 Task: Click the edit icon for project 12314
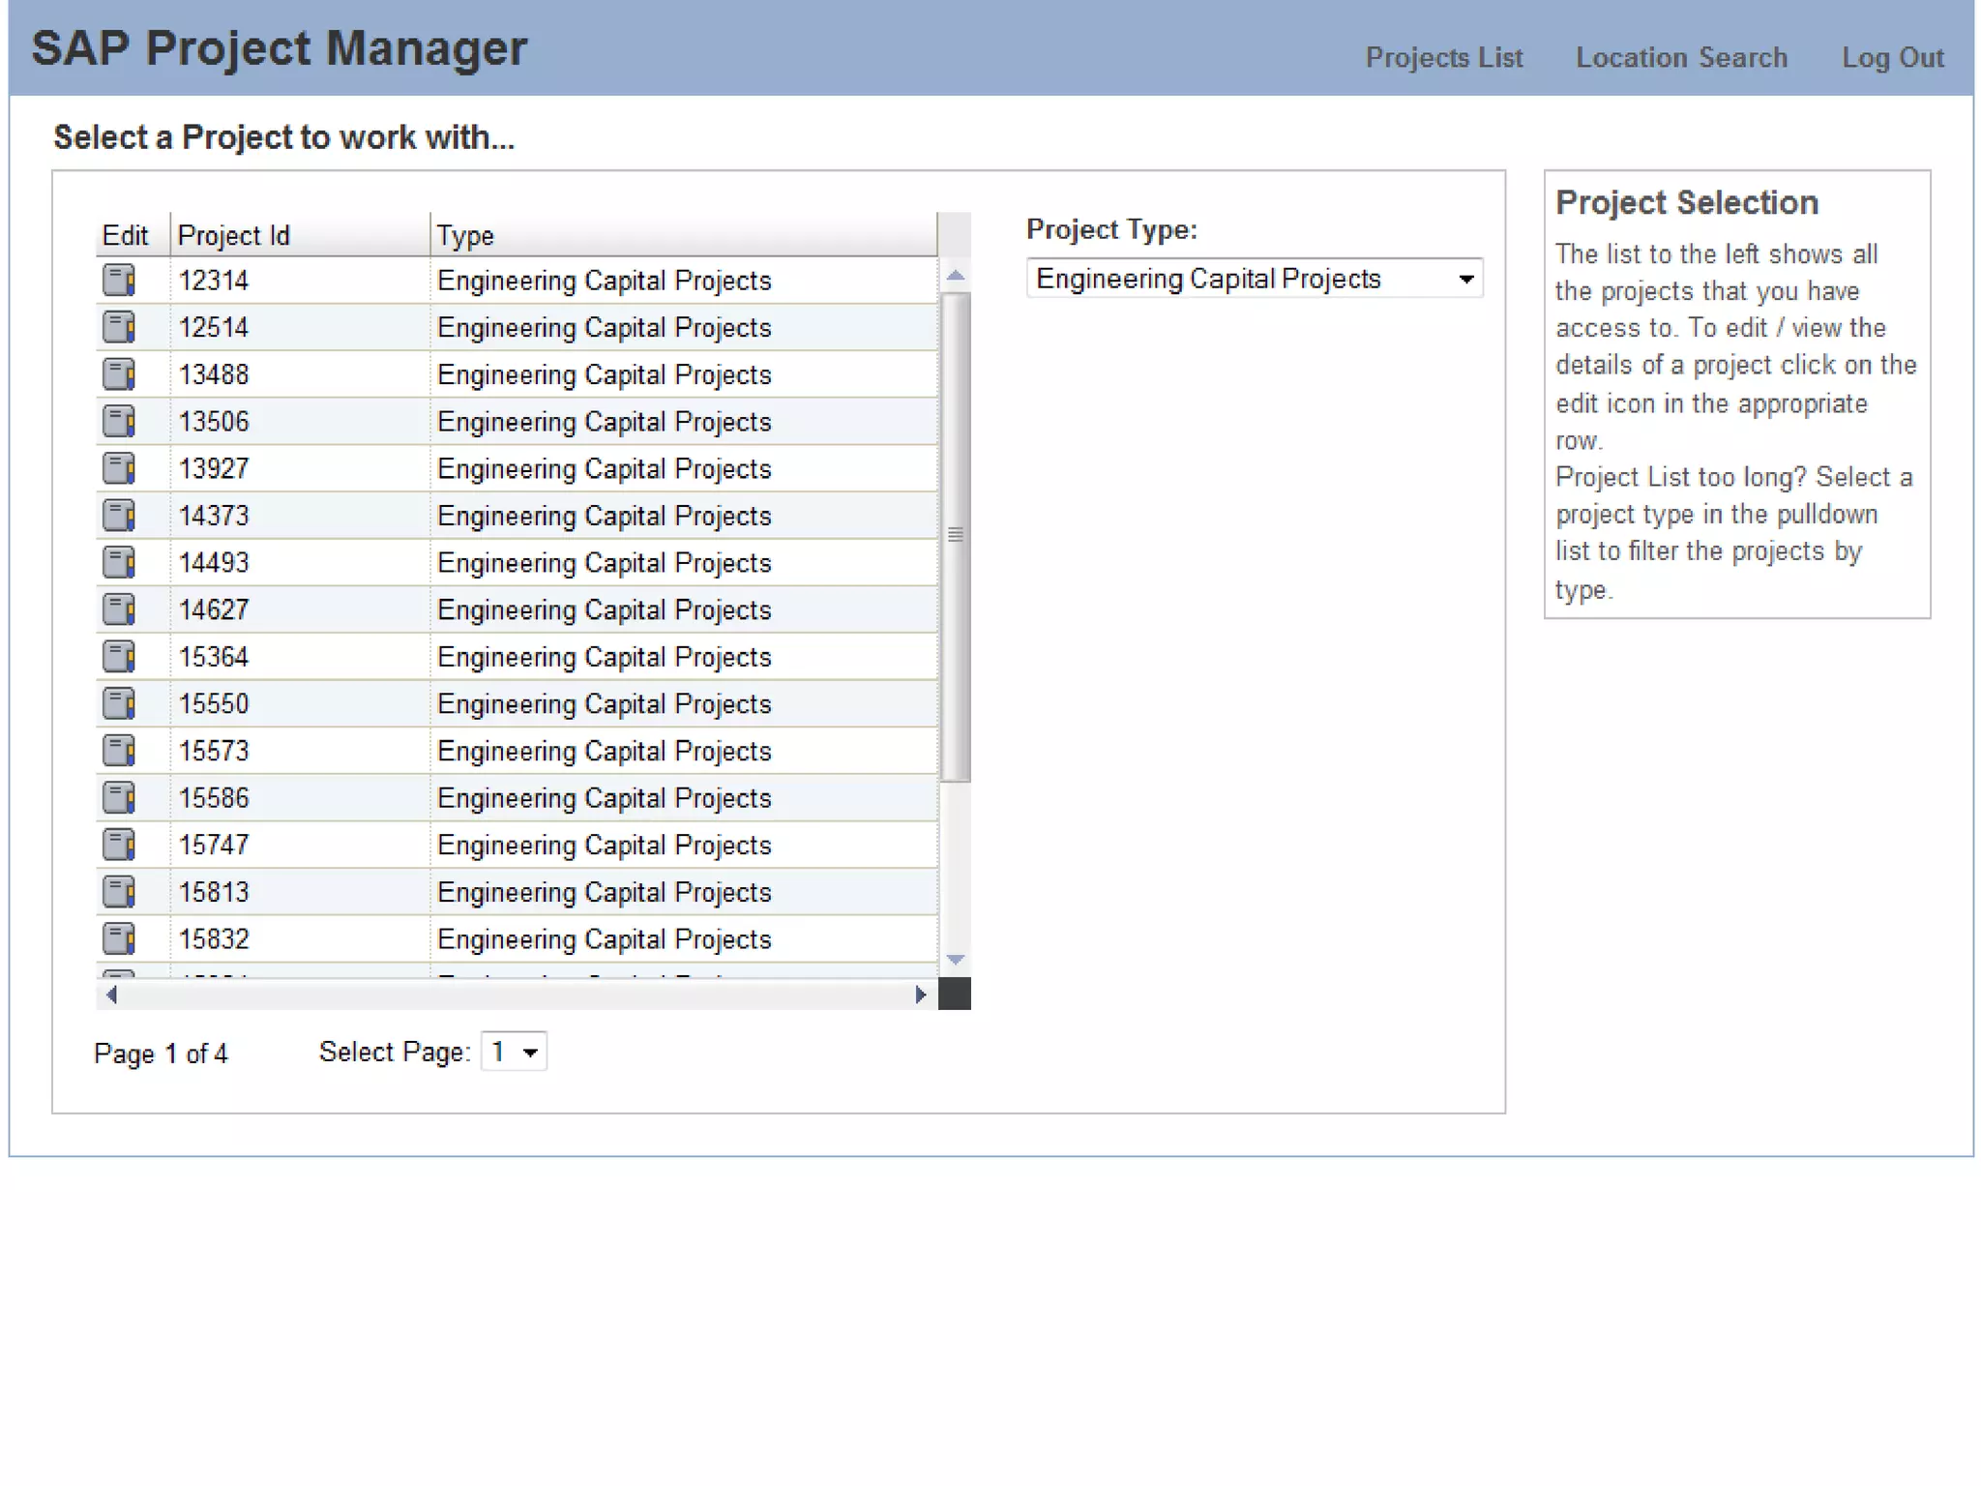point(119,281)
